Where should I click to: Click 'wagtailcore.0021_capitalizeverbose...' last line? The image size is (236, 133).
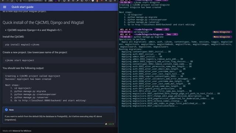[150, 106]
